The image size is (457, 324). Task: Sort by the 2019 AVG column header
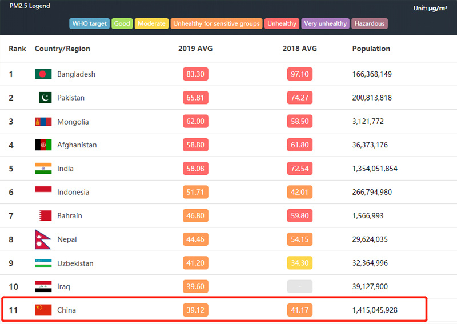pyautogui.click(x=195, y=49)
